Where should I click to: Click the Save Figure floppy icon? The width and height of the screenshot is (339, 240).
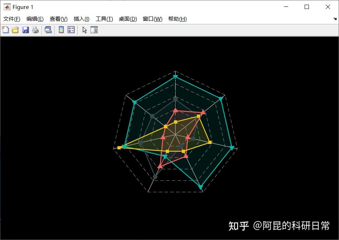(25, 30)
